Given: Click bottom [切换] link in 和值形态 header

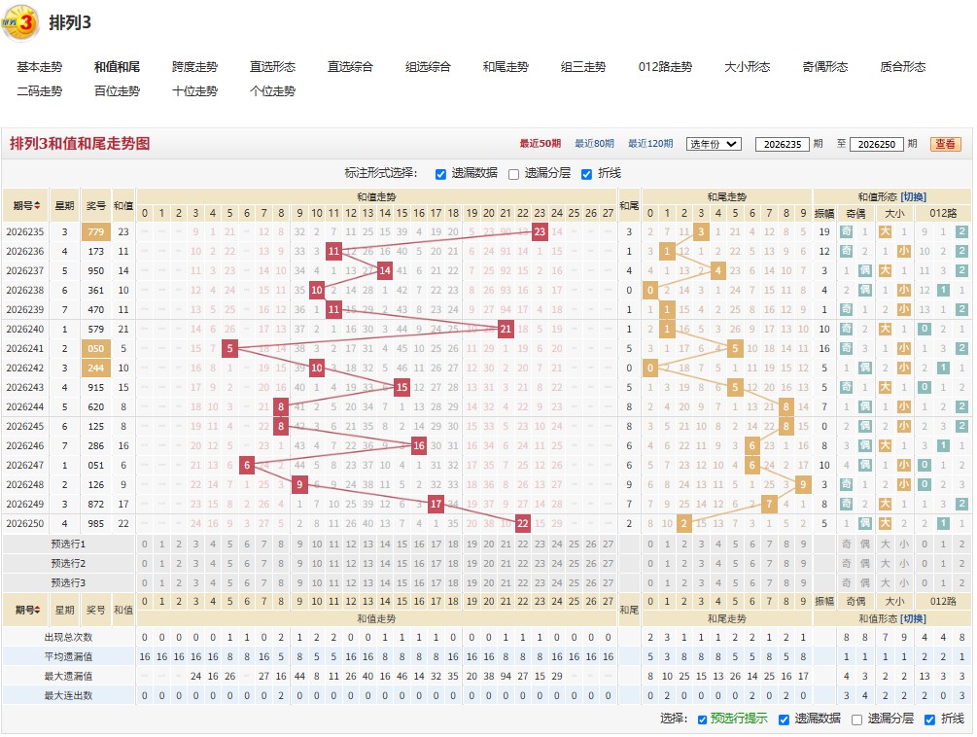Looking at the screenshot, I should (x=913, y=618).
